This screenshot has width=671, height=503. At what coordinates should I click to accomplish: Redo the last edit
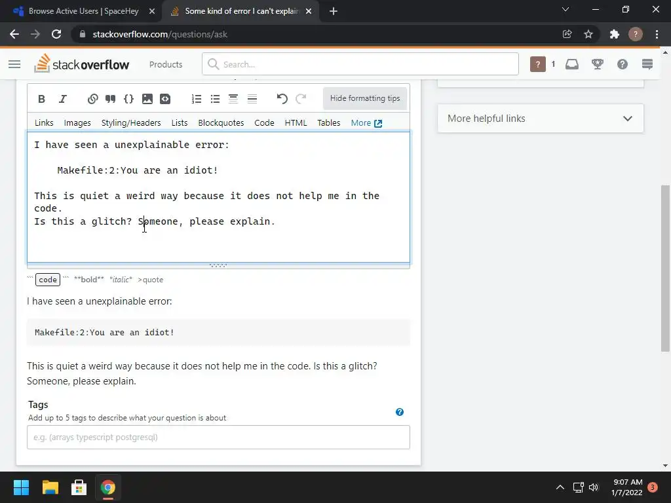(x=301, y=99)
